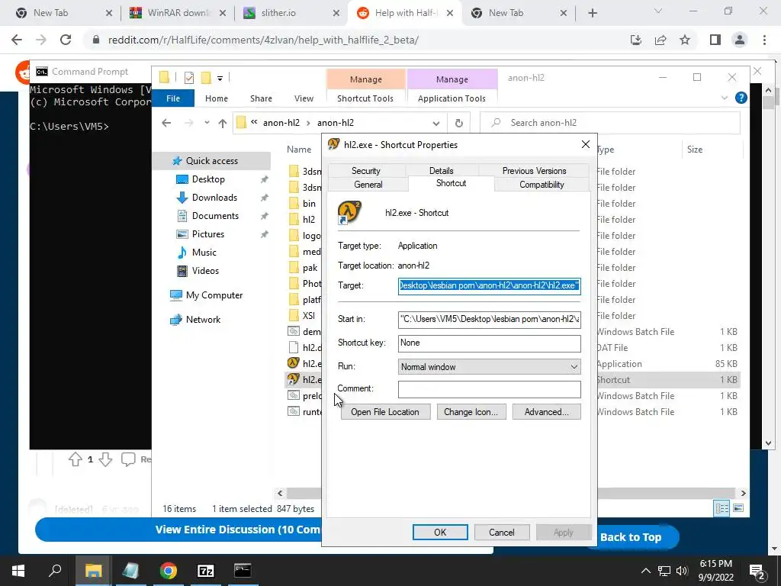Screen dimensions: 781x586
Task: Click the Start in field
Action: (489, 319)
